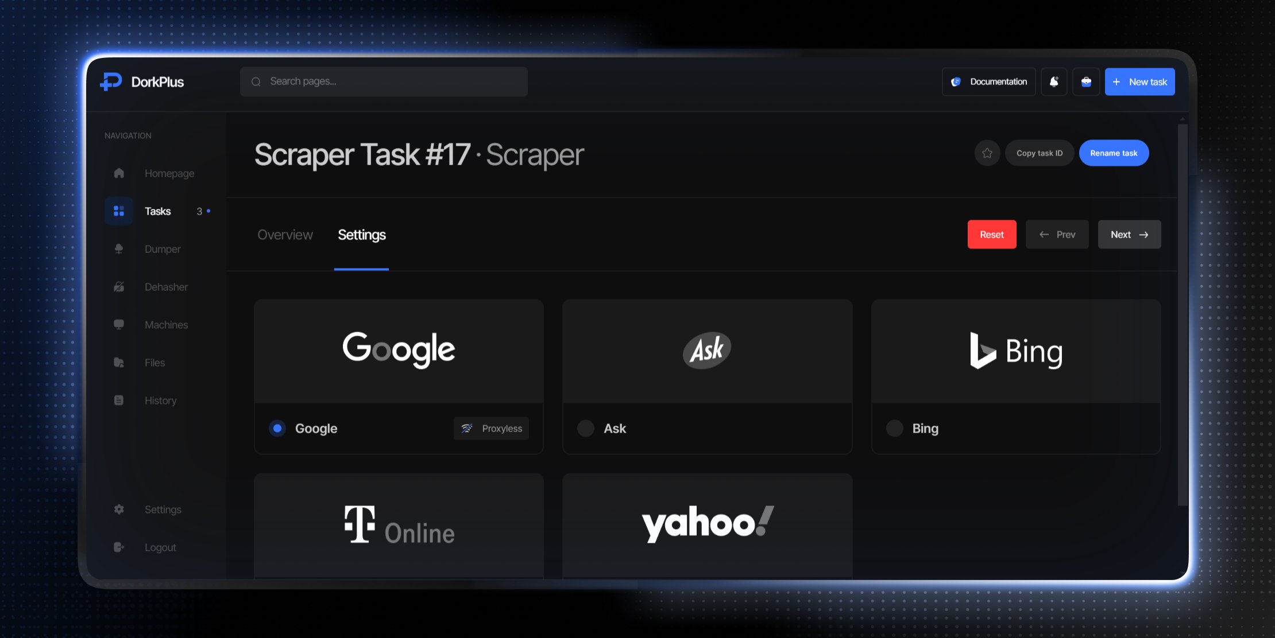Click the Next navigation arrow
The height and width of the screenshot is (638, 1275).
1129,234
